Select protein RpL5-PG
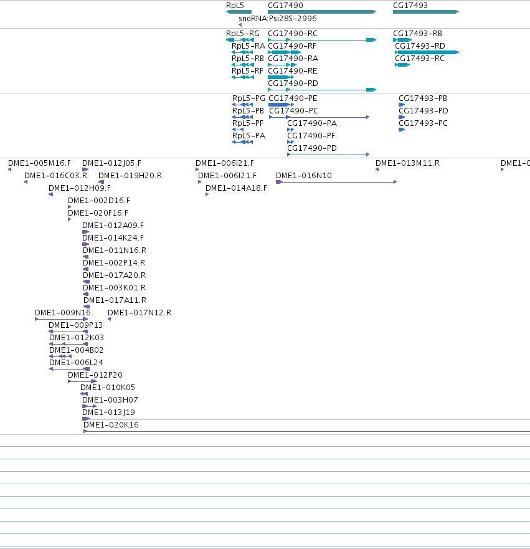The height and width of the screenshot is (549, 530). tap(242, 105)
